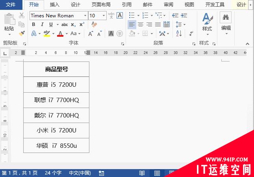Justify paragraph text

(158, 24)
